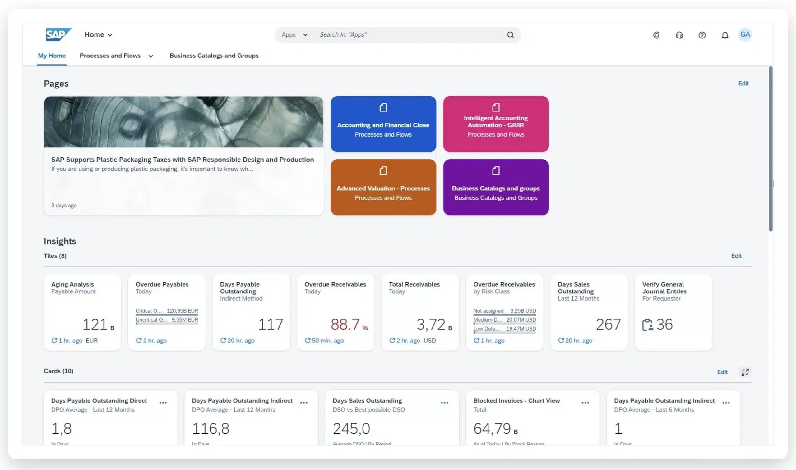
Task: Click Edit link for Tiles section
Action: (736, 256)
